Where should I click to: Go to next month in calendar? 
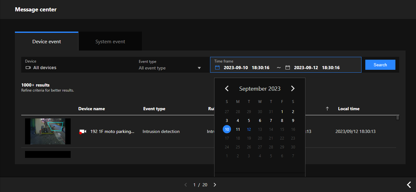point(293,89)
